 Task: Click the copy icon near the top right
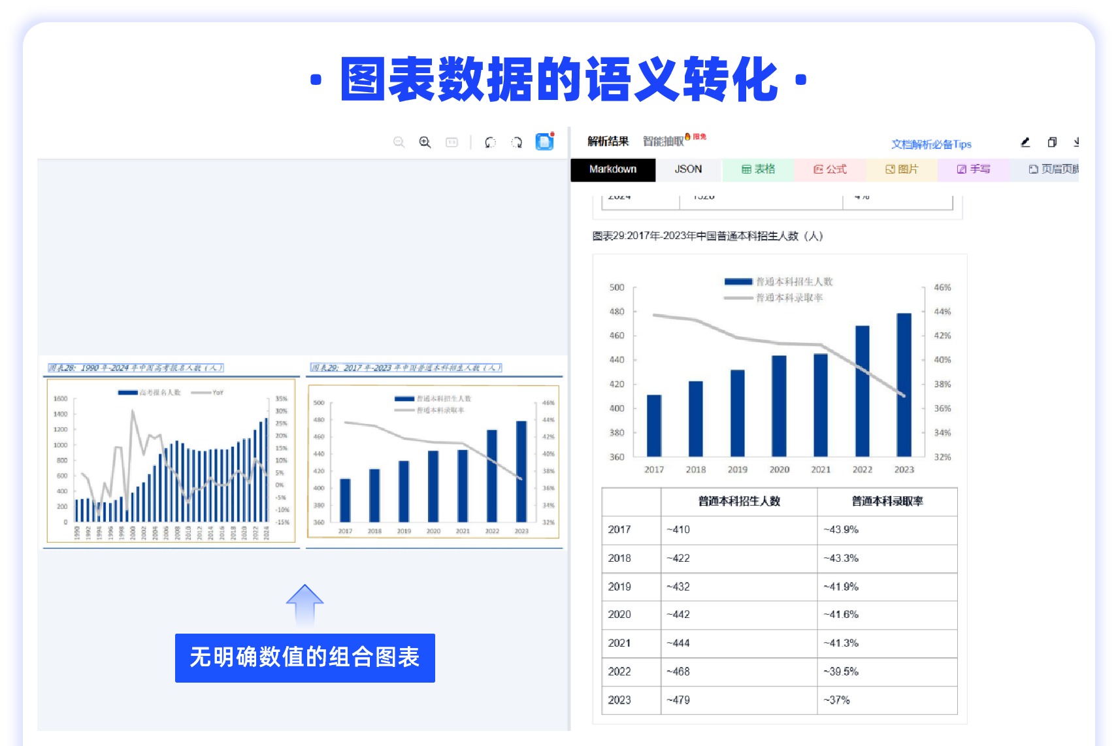click(1052, 142)
